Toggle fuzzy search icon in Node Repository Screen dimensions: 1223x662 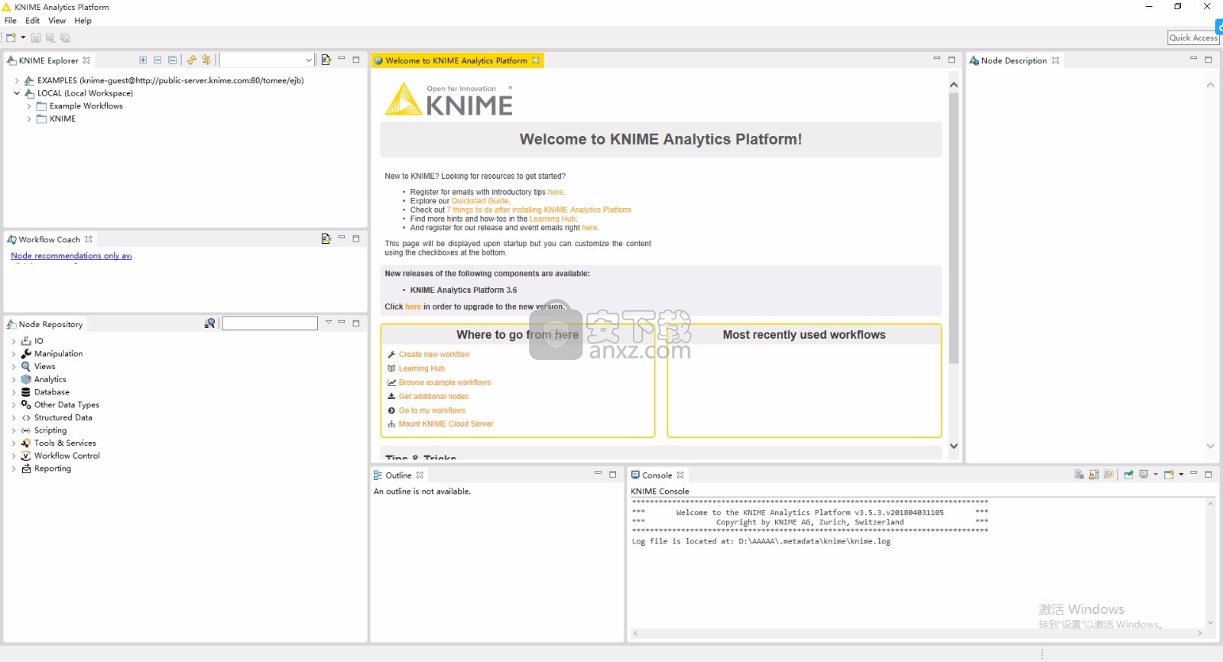click(x=209, y=323)
